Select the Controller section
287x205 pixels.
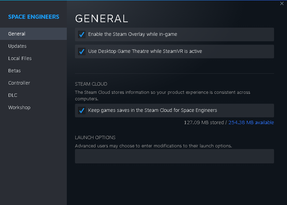point(19,83)
